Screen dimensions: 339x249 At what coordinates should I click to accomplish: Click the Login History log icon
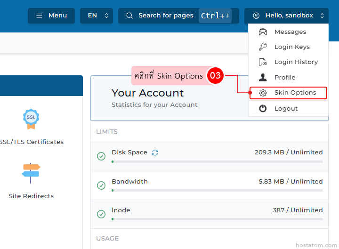tap(263, 62)
